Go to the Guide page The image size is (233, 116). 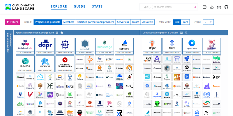point(80,6)
